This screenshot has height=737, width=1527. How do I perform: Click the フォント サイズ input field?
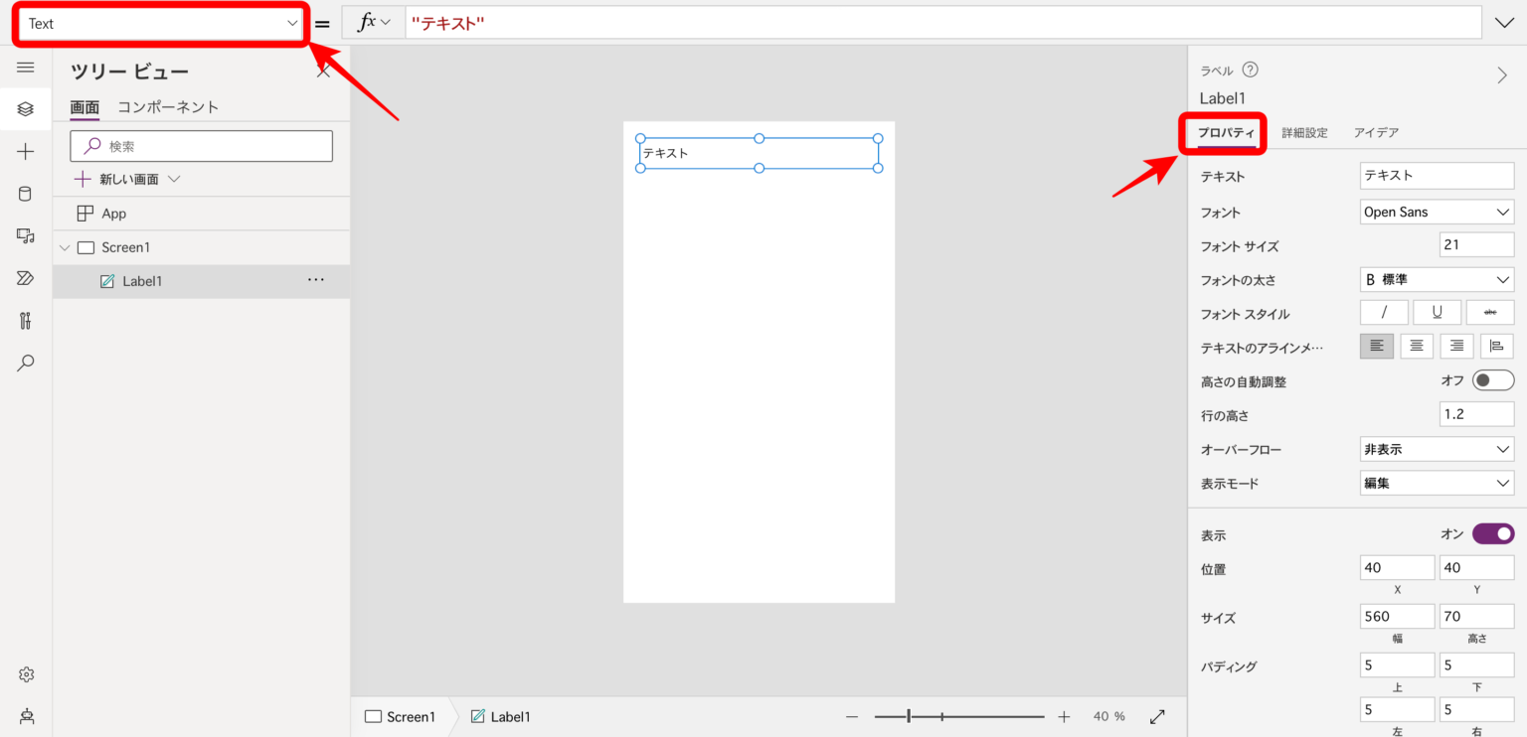point(1475,245)
